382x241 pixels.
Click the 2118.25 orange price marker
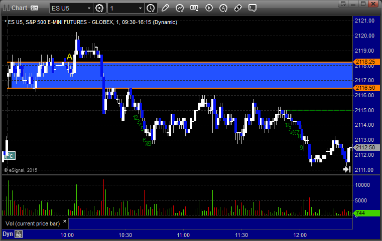pyautogui.click(x=366, y=62)
